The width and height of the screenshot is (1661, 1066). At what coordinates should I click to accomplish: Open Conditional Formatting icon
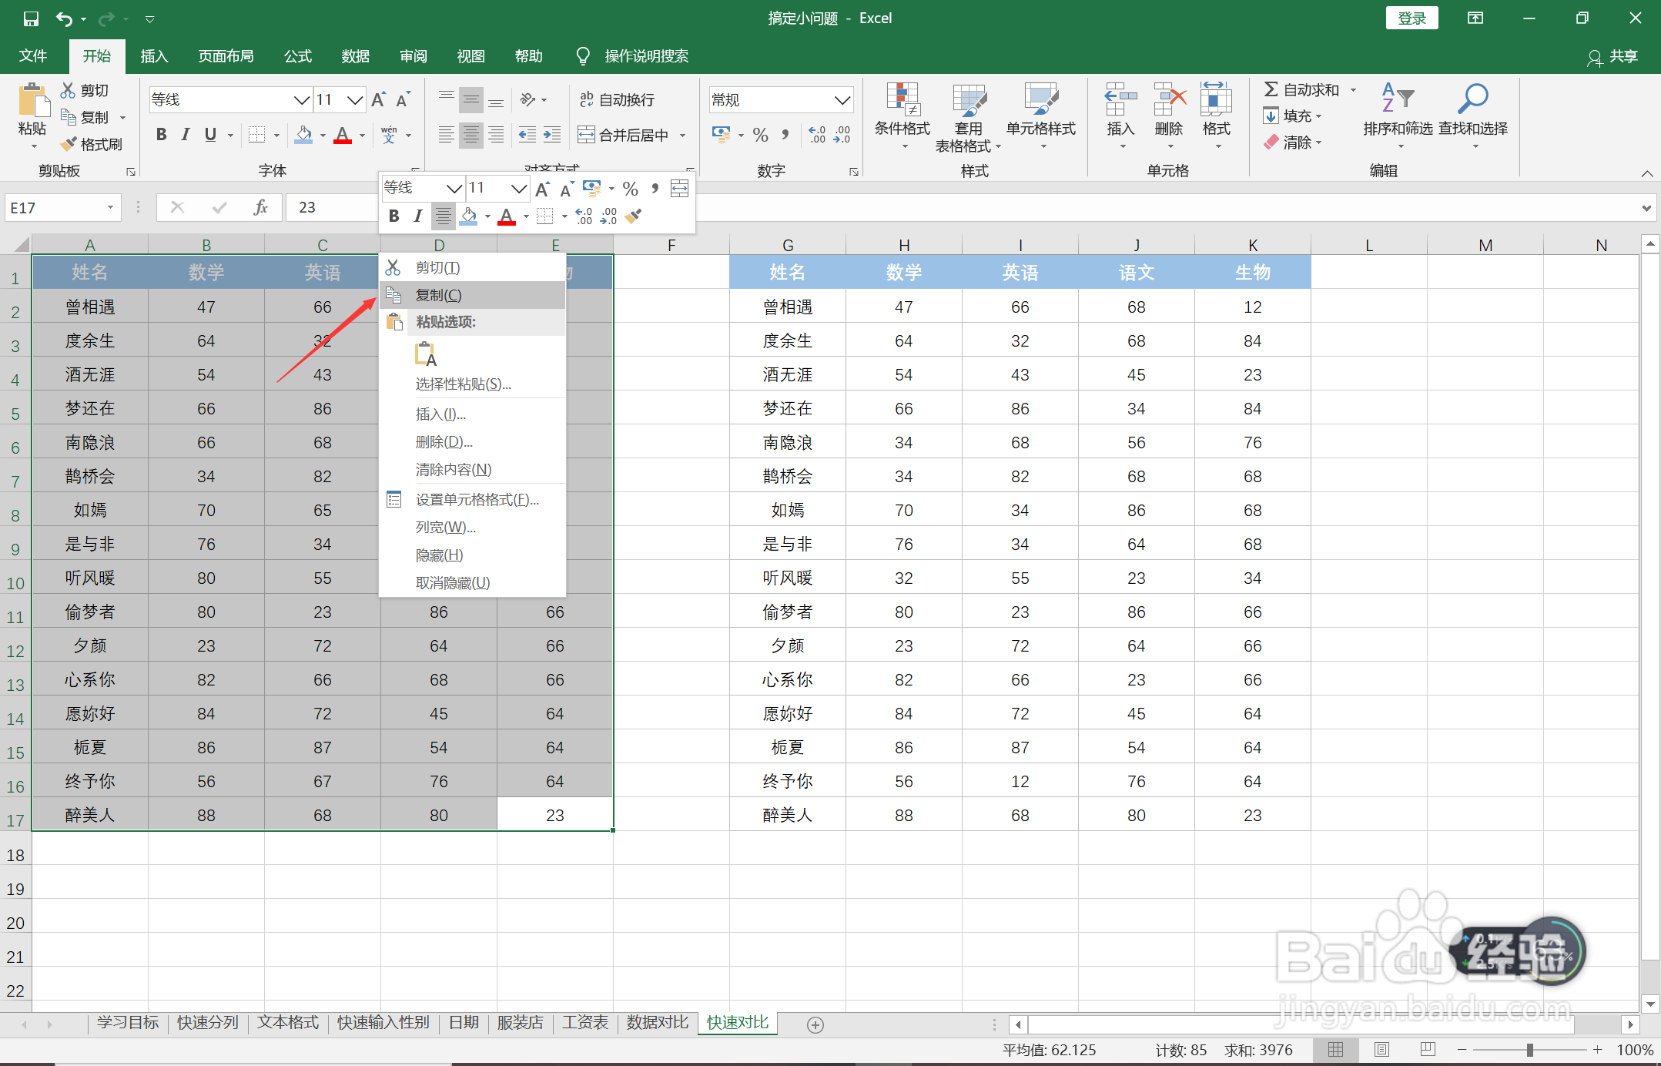902,101
